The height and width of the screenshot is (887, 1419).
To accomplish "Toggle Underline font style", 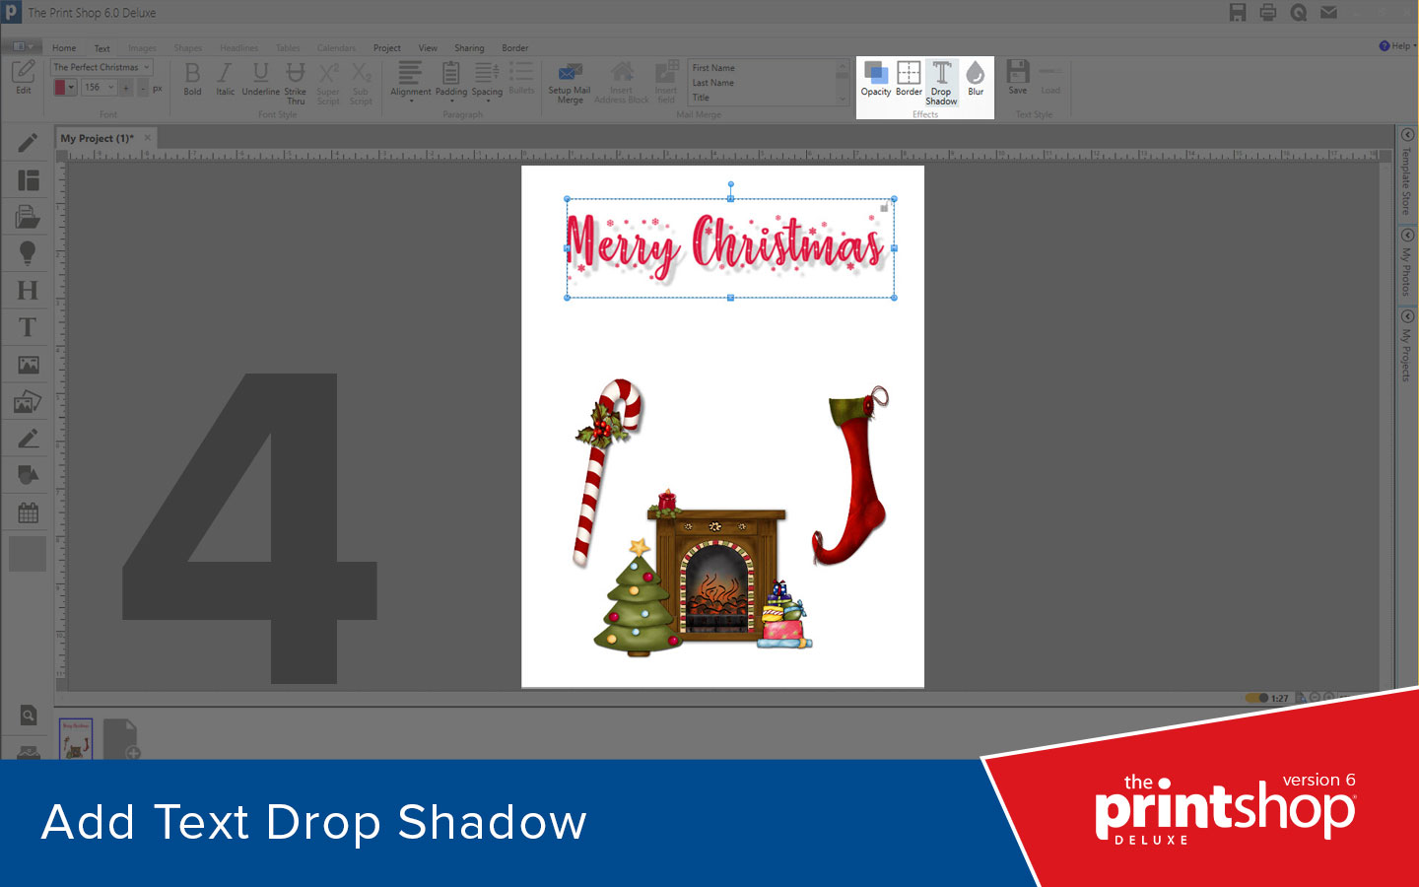I will (261, 79).
